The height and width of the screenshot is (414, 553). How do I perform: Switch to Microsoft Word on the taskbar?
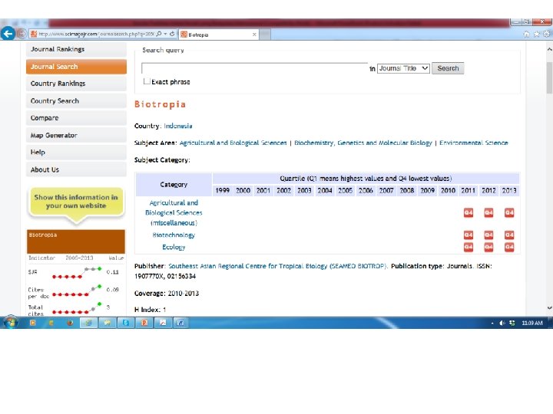click(180, 323)
